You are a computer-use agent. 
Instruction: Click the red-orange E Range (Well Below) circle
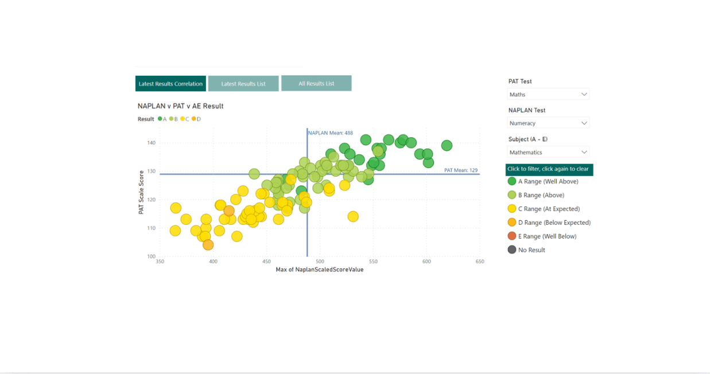512,236
